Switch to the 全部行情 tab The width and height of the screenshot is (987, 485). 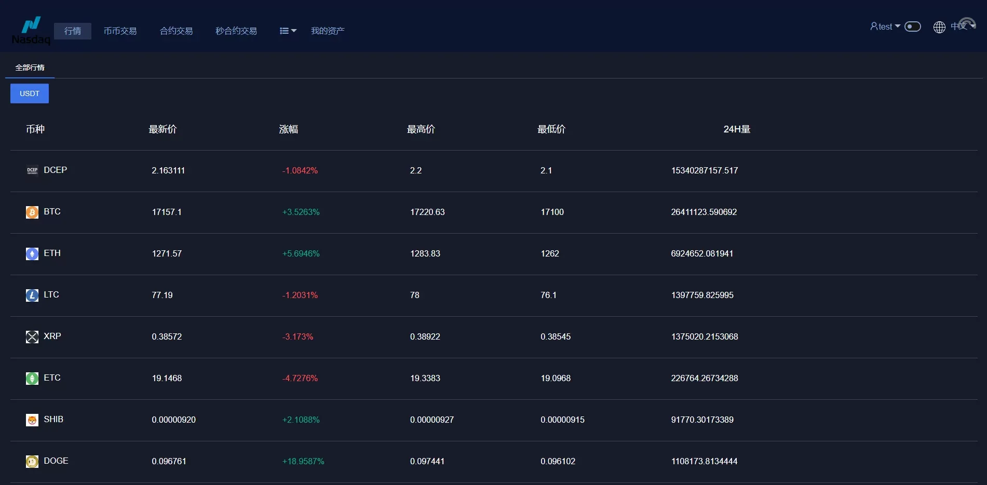coord(30,68)
